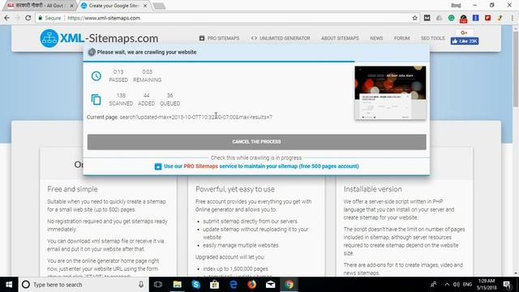Click the M extension icon
Screen dimensions: 519x292
(427, 18)
